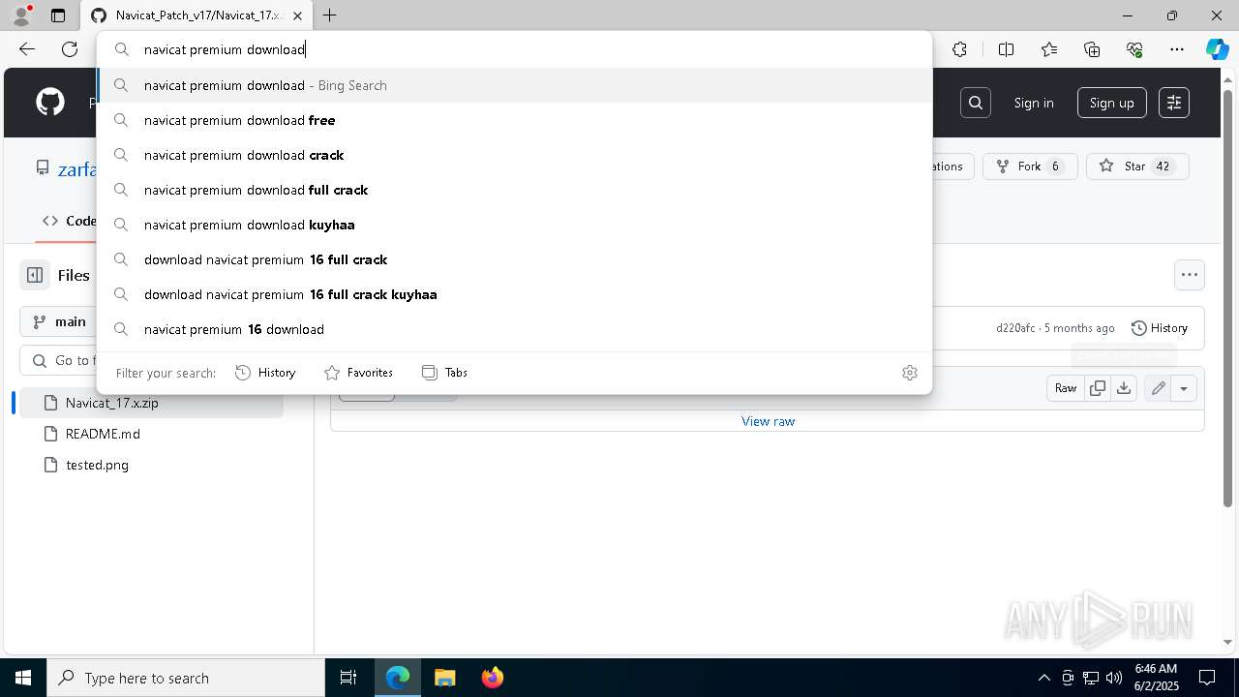This screenshot has height=697, width=1239.
Task: Open the Edge settings and more menu
Action: (1177, 49)
